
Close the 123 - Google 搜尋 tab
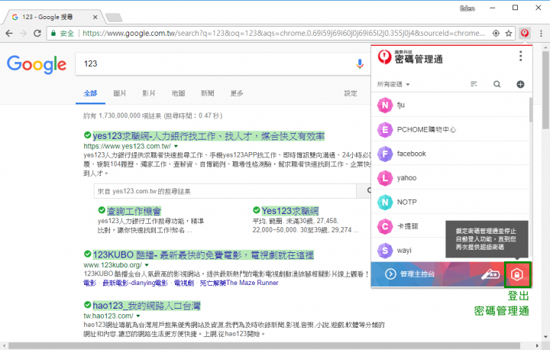[x=95, y=17]
